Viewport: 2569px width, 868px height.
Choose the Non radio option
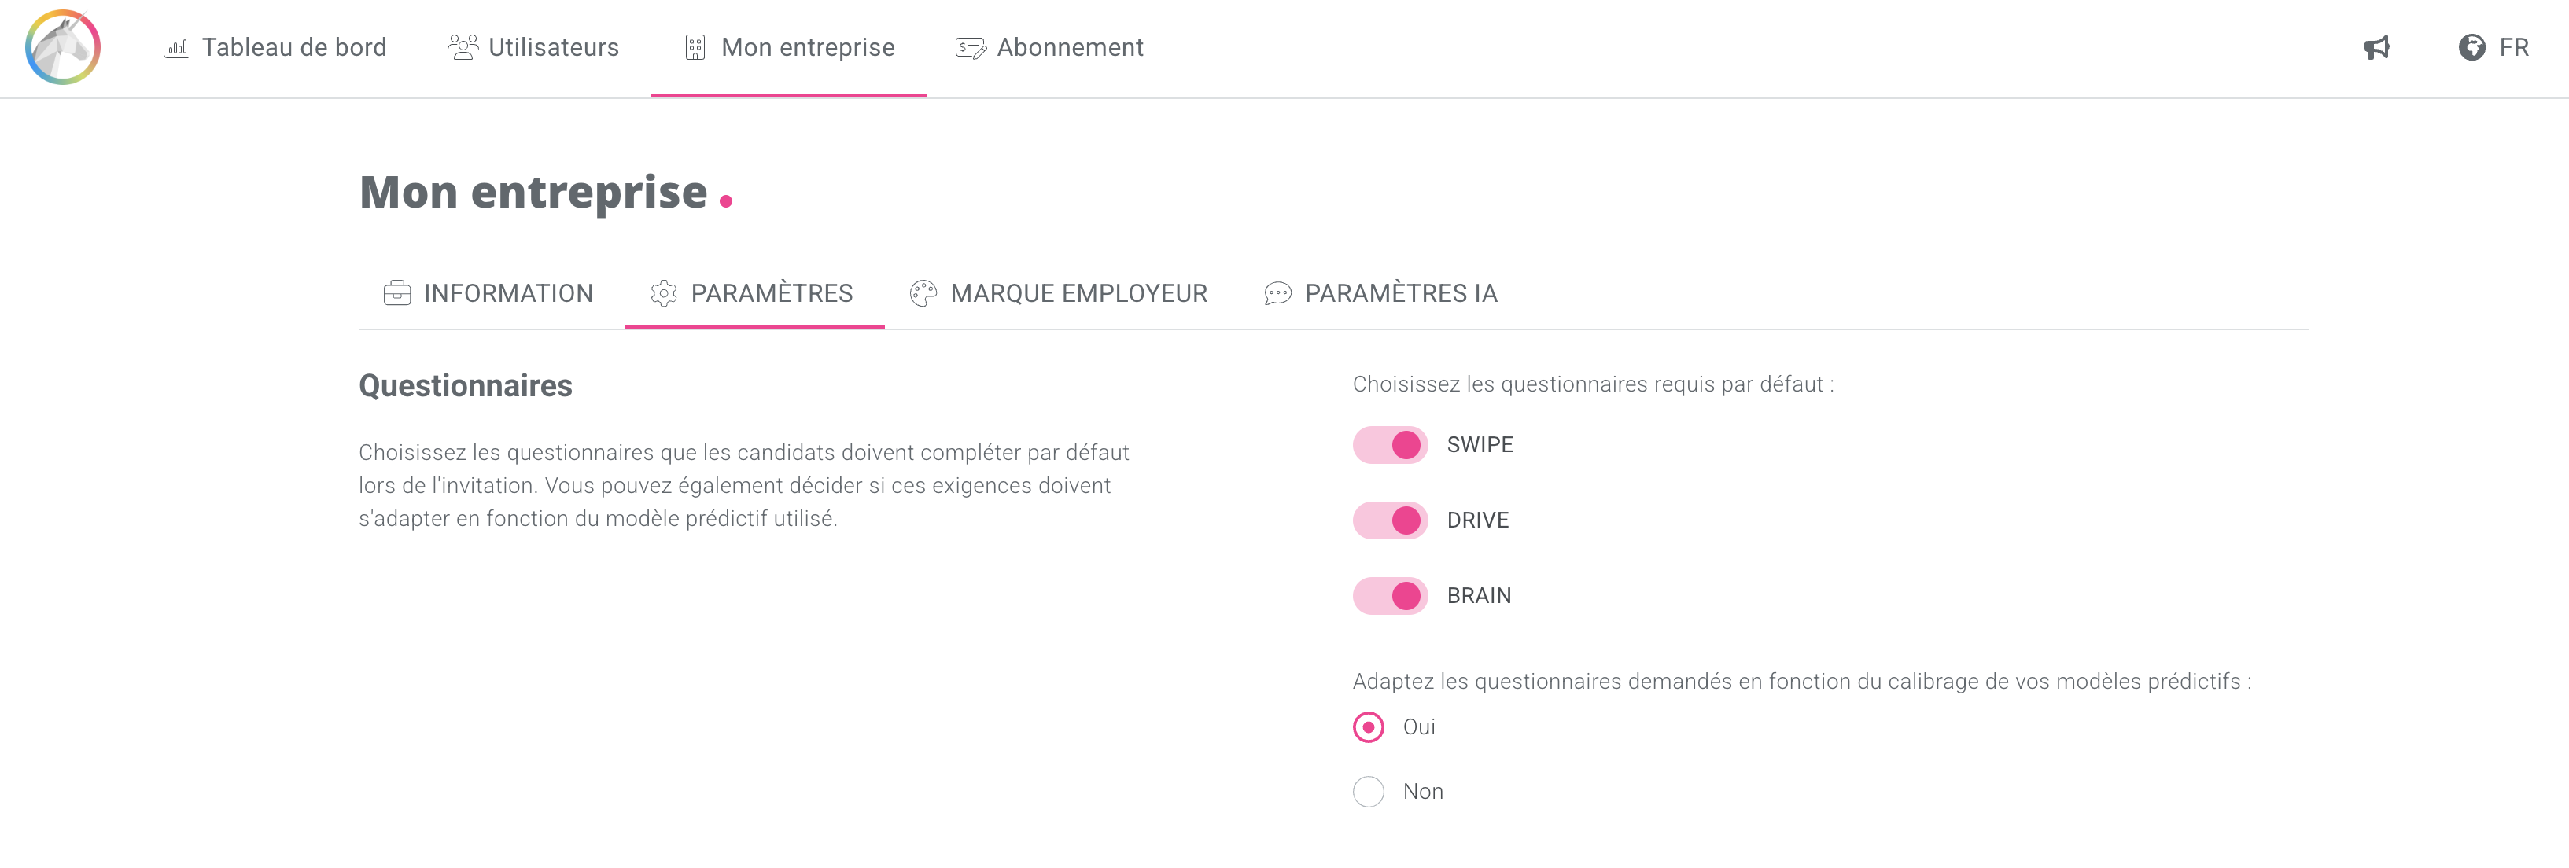point(1369,793)
